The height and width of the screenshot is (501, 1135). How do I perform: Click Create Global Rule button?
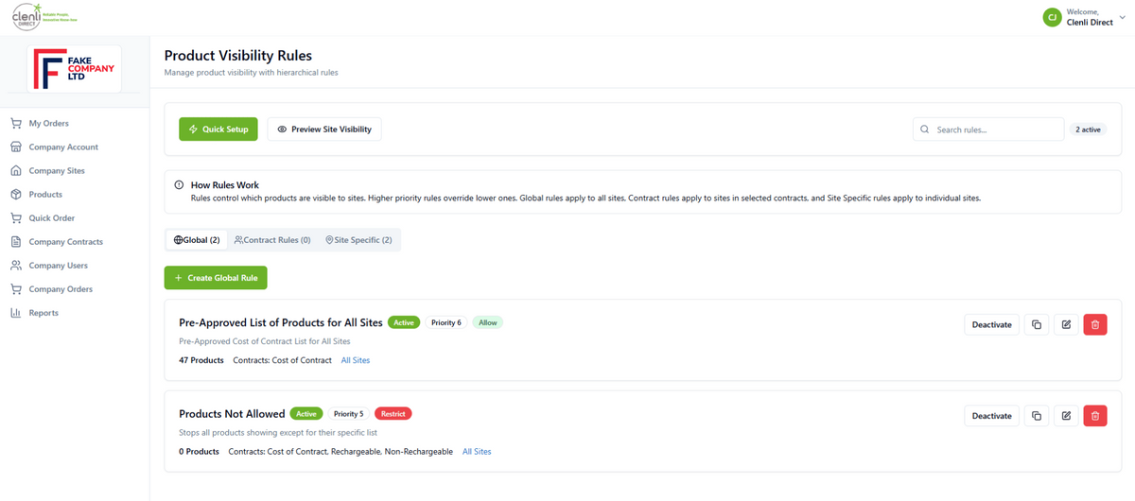(x=217, y=278)
